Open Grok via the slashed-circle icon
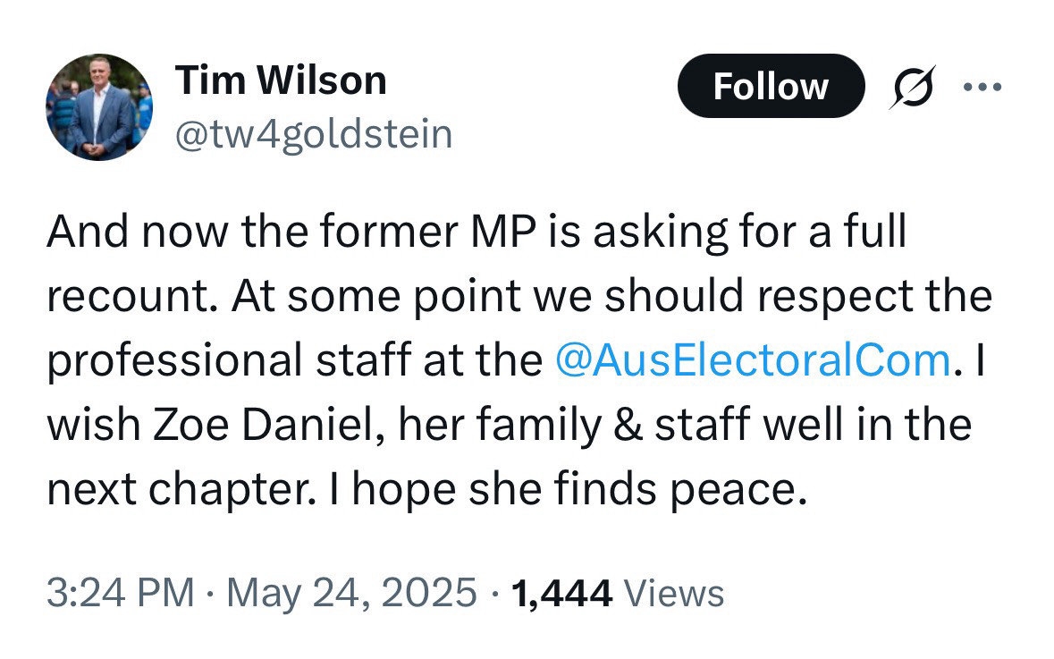The height and width of the screenshot is (659, 1054). click(913, 87)
